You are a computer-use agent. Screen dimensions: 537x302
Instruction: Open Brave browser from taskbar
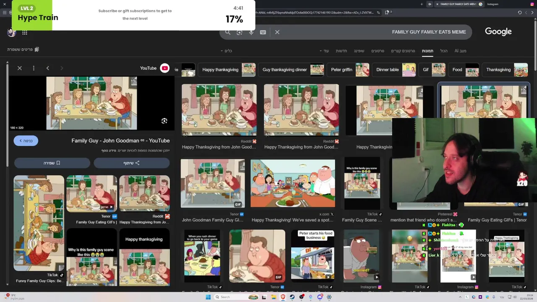pos(283,297)
